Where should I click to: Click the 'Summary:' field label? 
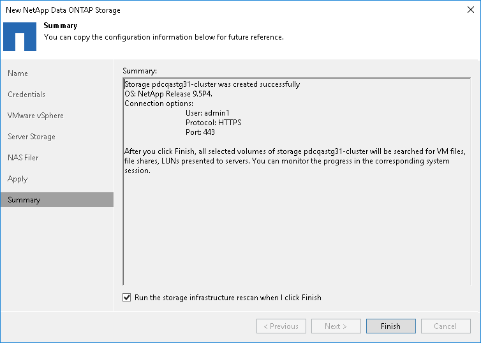pos(140,71)
